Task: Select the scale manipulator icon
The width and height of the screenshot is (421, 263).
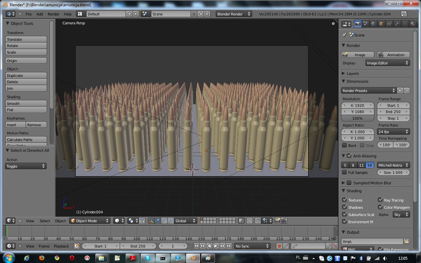Action: tap(171, 221)
